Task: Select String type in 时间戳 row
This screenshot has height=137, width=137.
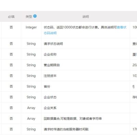Action: click(x=31, y=129)
